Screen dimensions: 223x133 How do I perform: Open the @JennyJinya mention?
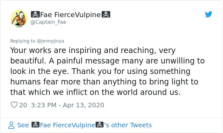(x=50, y=41)
